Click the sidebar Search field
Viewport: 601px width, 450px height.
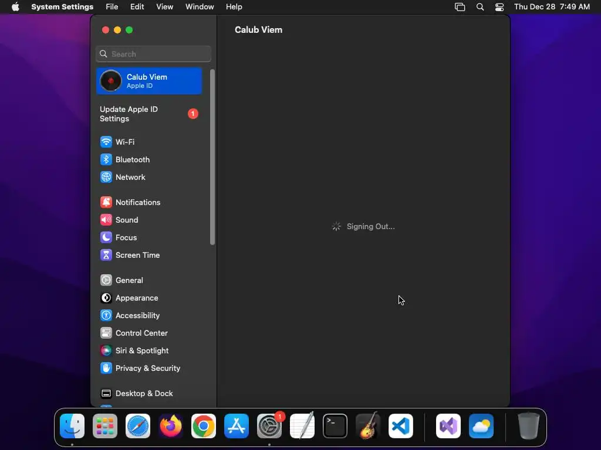coord(153,54)
